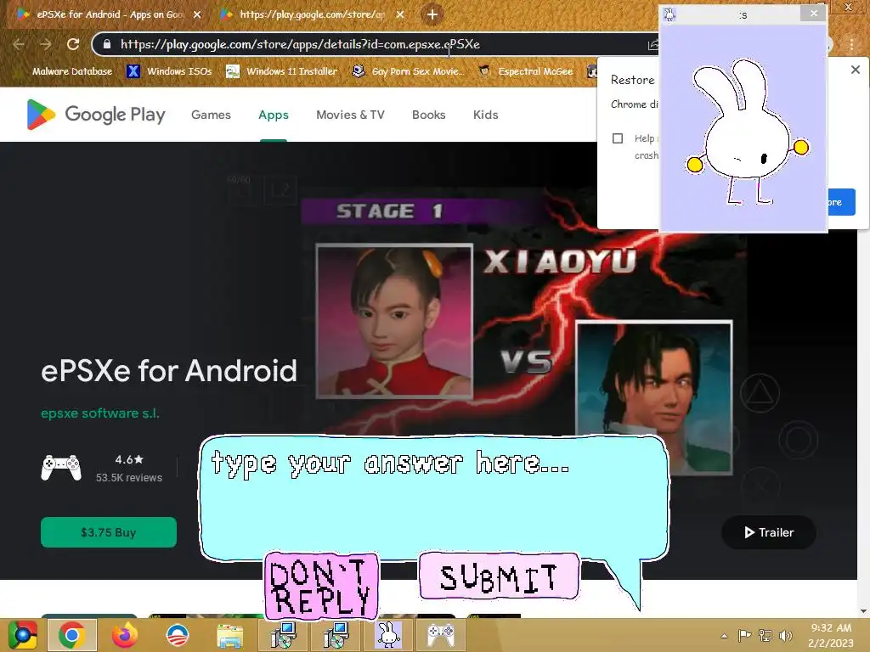870x652 pixels.
Task: Click the second installer icon on taskbar
Action: point(336,635)
